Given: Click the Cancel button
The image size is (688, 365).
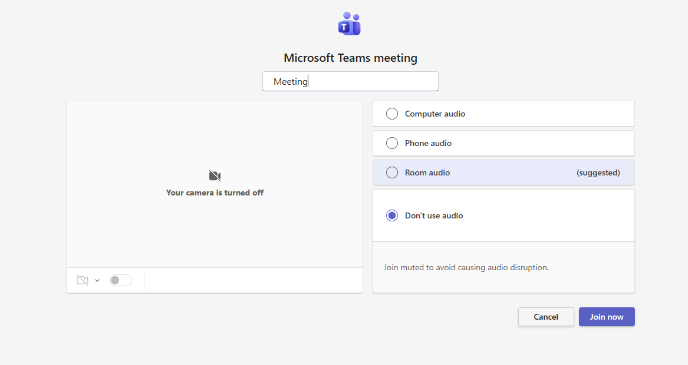Looking at the screenshot, I should [x=546, y=317].
